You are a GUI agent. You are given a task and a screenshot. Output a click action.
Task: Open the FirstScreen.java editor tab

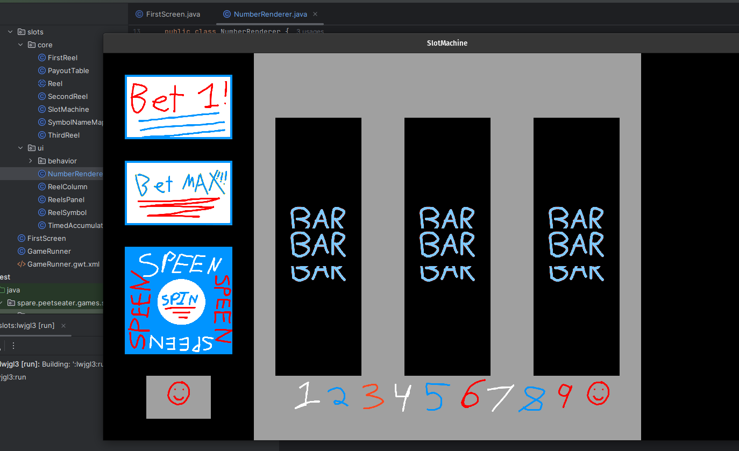coord(167,14)
